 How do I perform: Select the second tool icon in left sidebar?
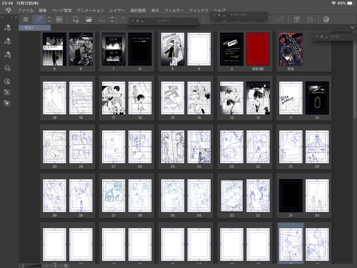click(7, 41)
